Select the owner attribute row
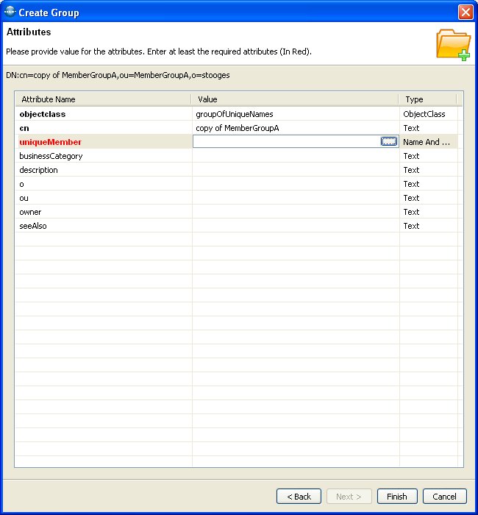This screenshot has width=478, height=515. (x=30, y=212)
